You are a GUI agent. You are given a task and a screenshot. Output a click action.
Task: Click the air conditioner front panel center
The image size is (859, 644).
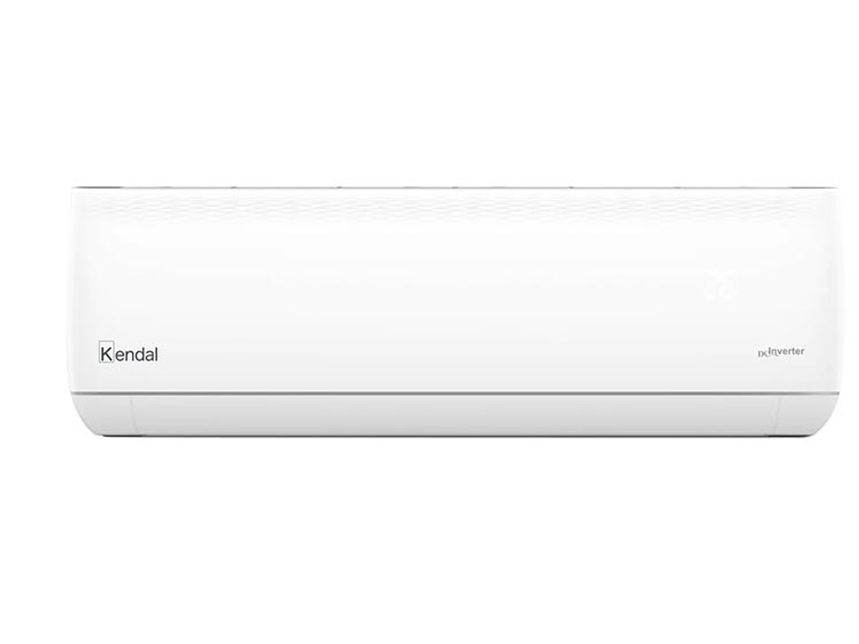[454, 290]
